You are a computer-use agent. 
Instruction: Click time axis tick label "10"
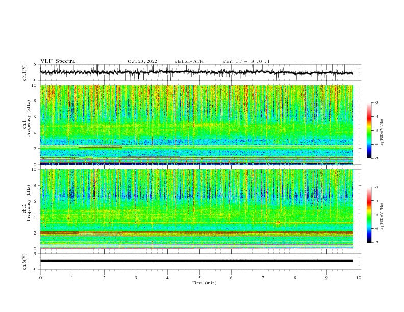(x=359, y=278)
